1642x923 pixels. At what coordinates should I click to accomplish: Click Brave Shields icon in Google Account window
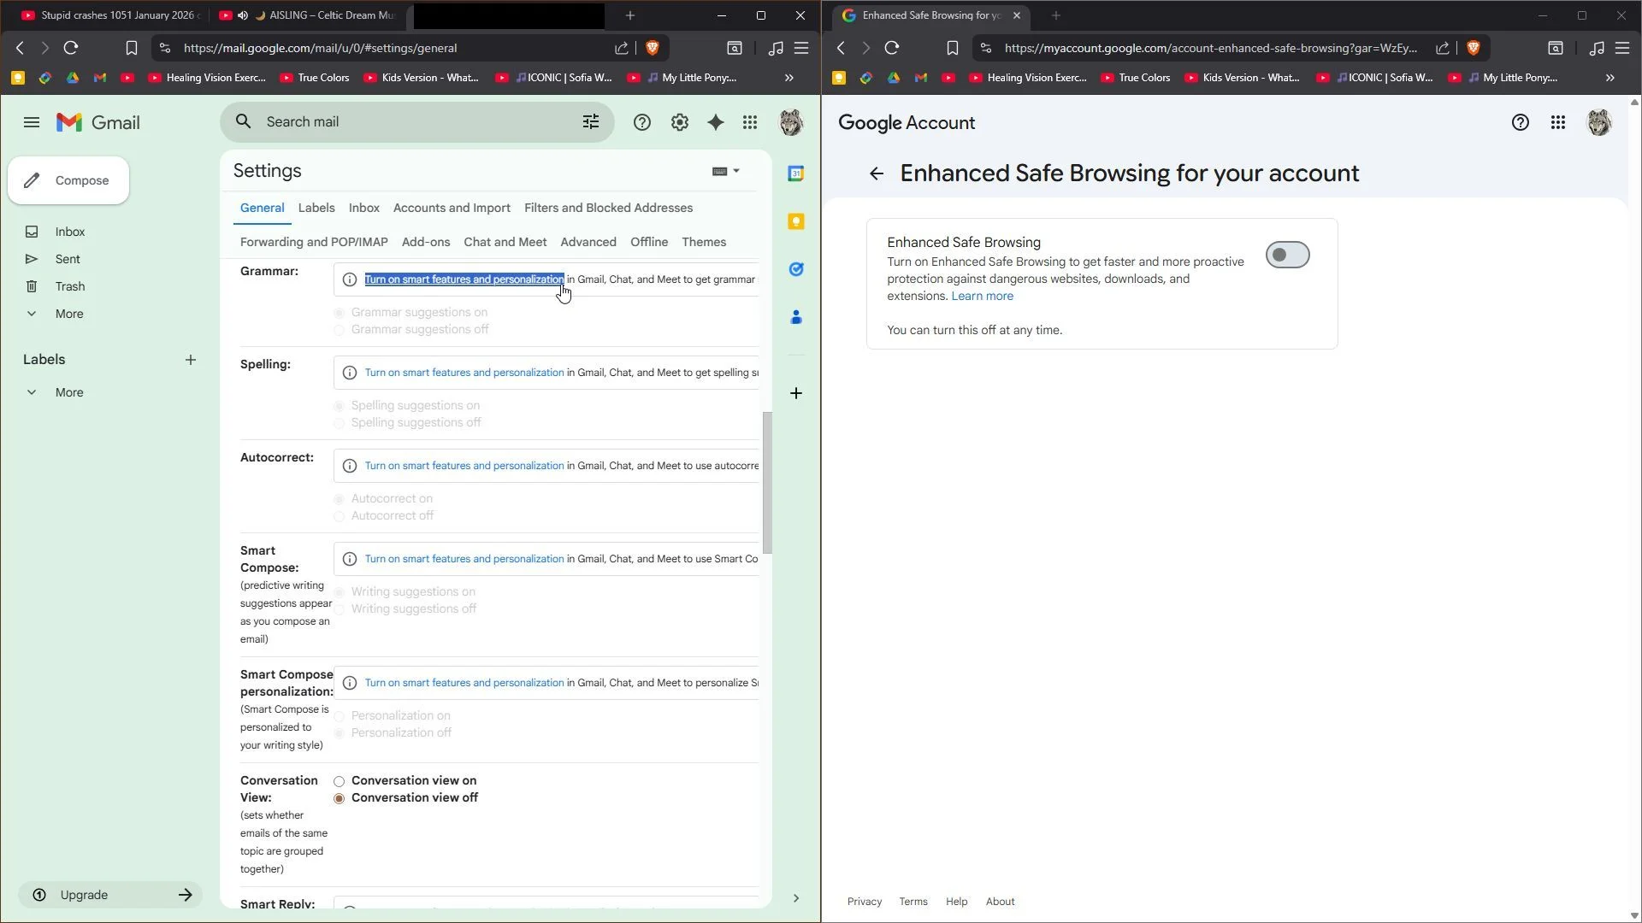[x=1474, y=48]
